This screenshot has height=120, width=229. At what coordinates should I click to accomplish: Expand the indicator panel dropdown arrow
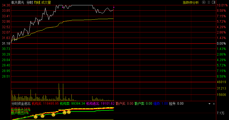(209, 104)
